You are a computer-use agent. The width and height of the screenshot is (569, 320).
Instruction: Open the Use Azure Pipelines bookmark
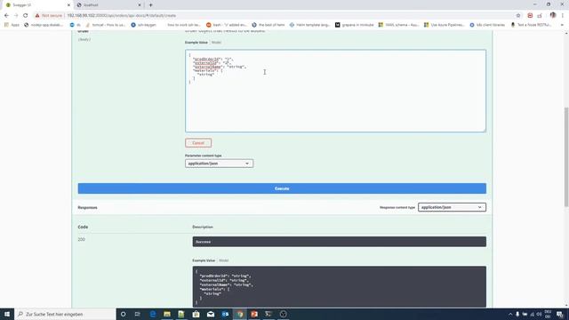coord(445,25)
